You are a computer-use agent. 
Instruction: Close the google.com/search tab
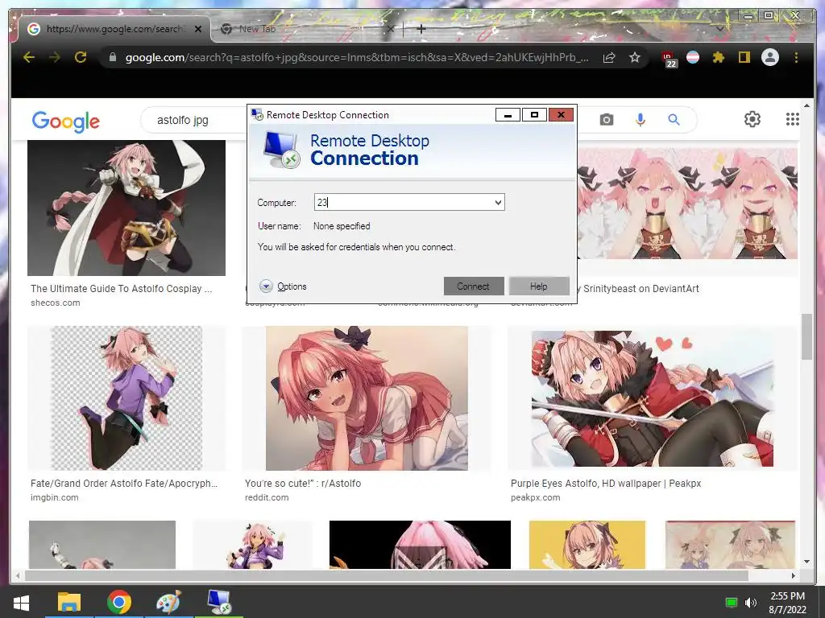[x=198, y=29]
